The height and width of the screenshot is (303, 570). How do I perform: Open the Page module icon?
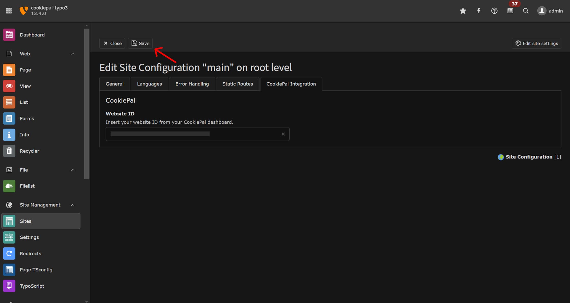pos(9,70)
